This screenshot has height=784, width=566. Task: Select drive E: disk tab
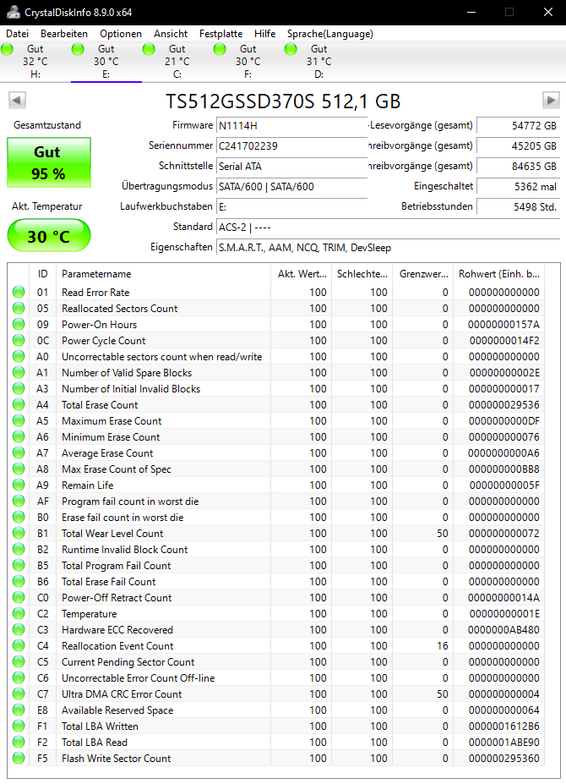coord(106,62)
